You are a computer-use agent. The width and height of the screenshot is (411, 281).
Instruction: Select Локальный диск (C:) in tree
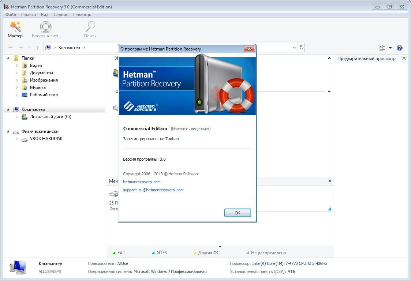click(51, 117)
